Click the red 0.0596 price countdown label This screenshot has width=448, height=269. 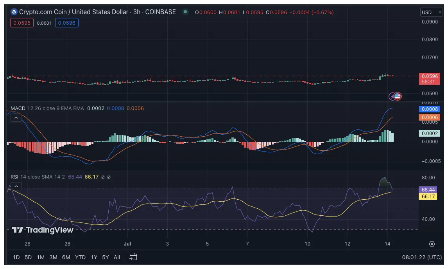pos(430,79)
